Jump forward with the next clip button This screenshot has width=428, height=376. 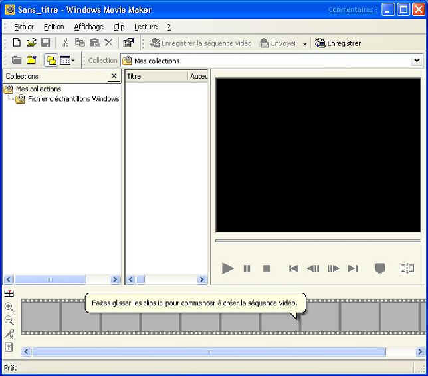(x=353, y=268)
